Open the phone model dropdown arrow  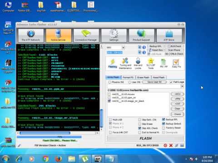(124, 48)
